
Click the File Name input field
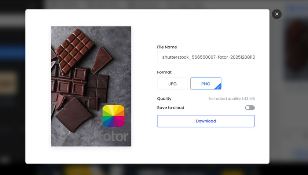pos(206,57)
